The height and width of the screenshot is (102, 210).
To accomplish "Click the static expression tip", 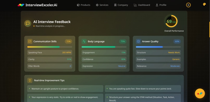I will point(65,98).
